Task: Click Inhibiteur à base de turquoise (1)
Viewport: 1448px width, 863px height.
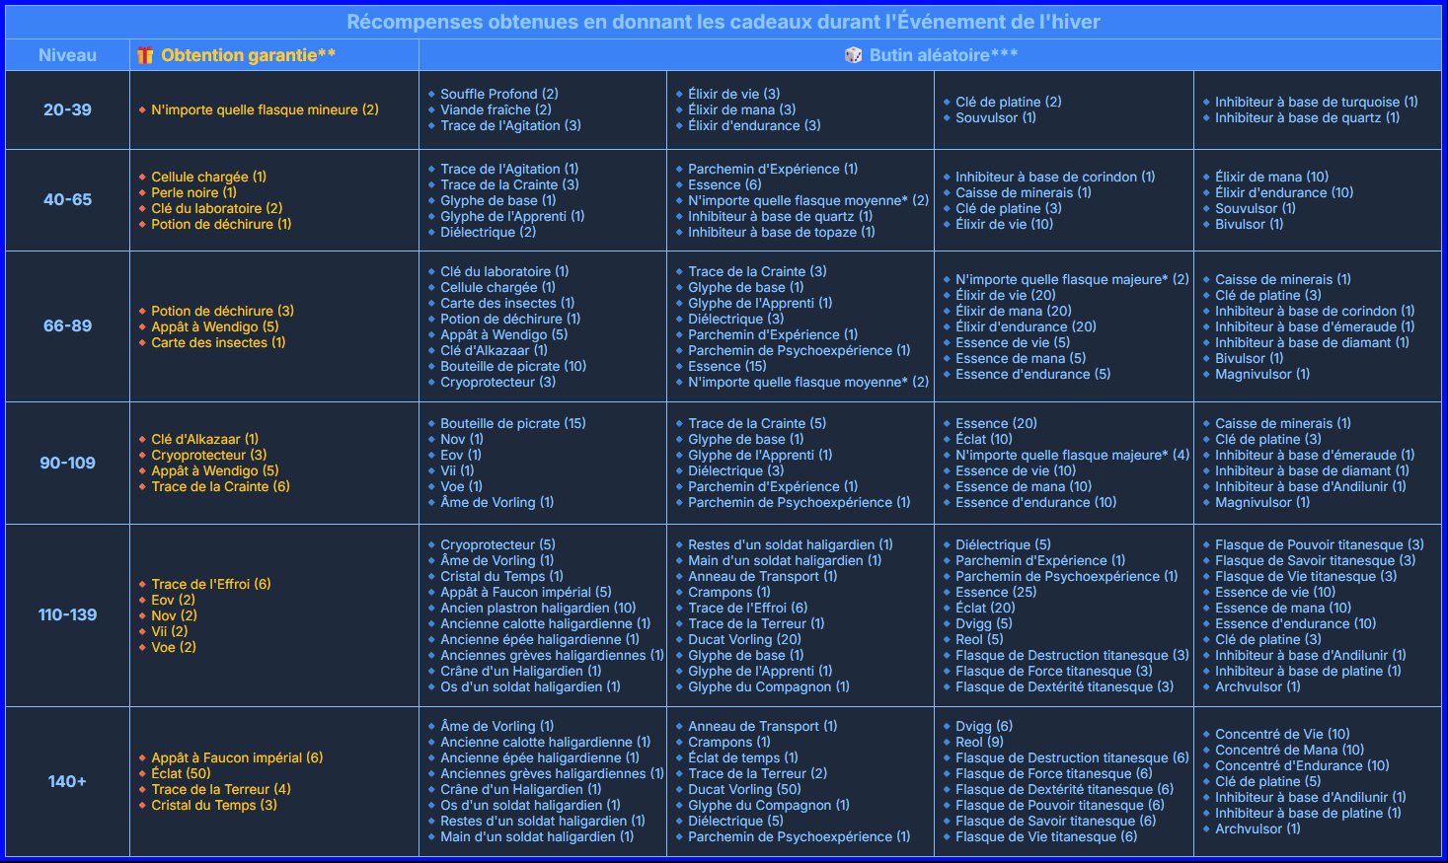Action: tap(1316, 102)
